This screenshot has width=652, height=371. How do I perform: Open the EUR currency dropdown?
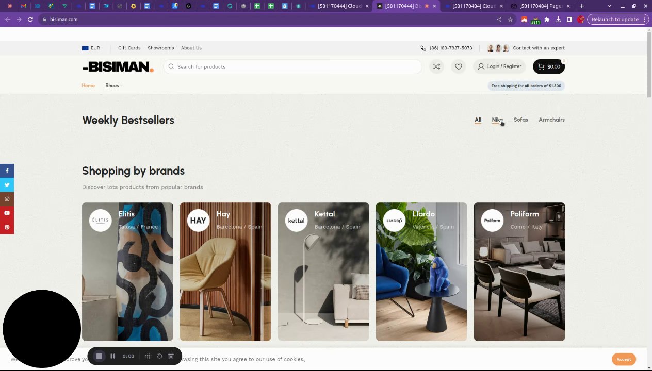(92, 48)
